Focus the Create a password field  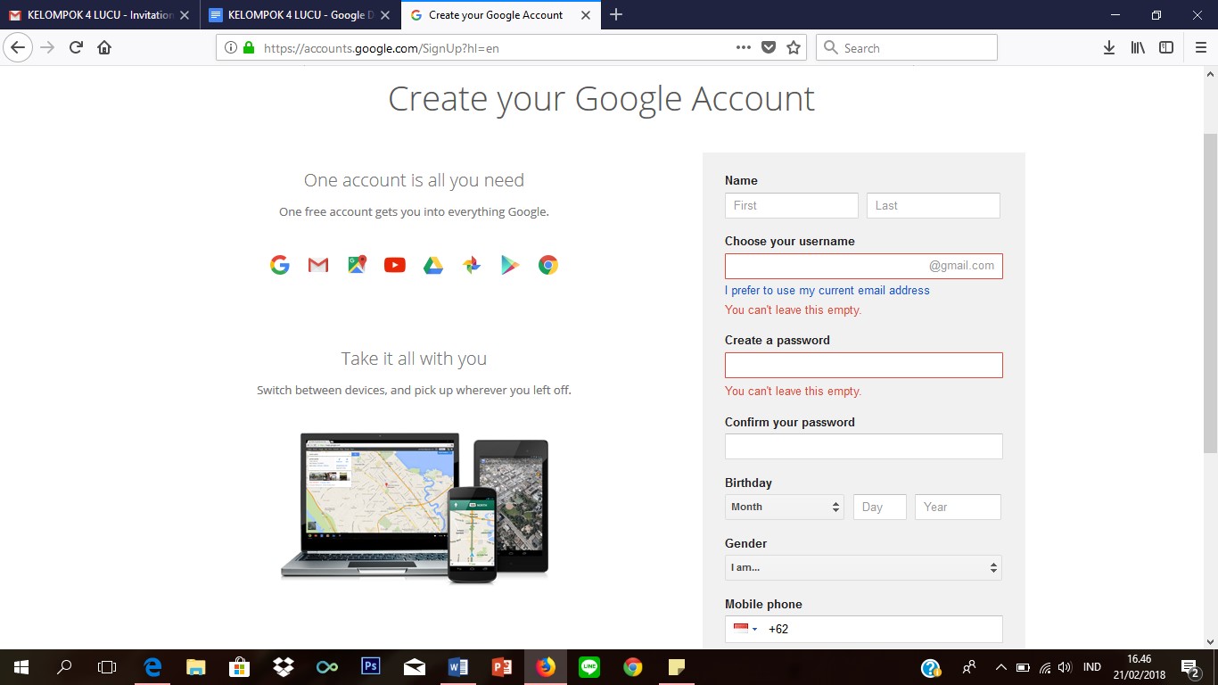(x=863, y=365)
